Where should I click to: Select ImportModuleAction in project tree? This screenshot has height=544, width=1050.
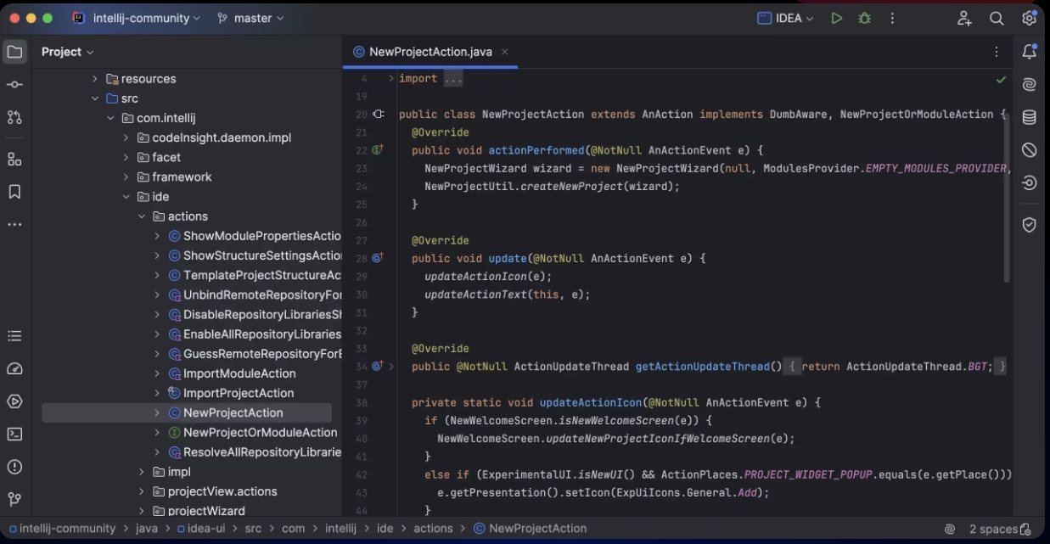pyautogui.click(x=239, y=373)
